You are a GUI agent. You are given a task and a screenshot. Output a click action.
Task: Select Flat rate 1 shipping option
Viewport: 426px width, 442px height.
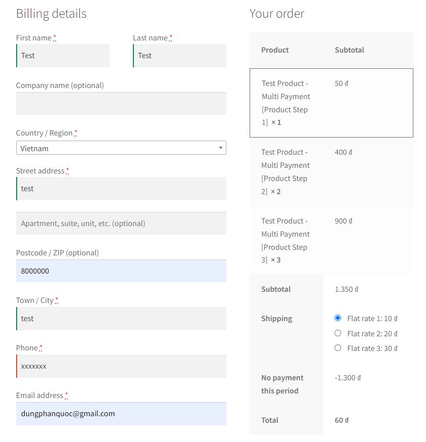point(338,318)
